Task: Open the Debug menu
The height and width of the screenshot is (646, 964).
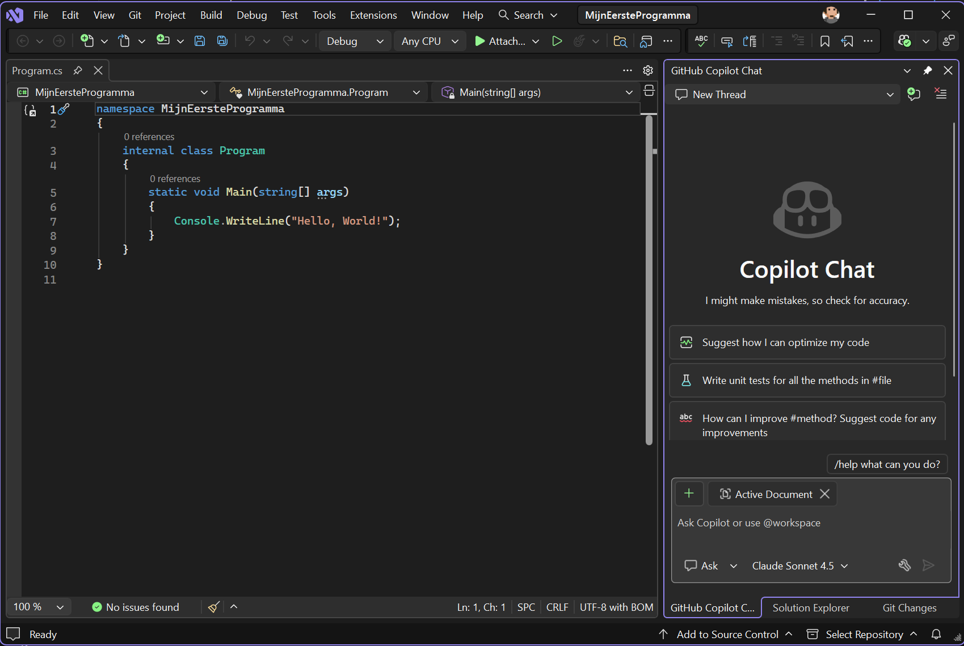Action: [252, 15]
